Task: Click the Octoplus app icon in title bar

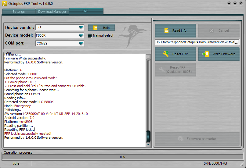Action: pyautogui.click(x=5, y=3)
